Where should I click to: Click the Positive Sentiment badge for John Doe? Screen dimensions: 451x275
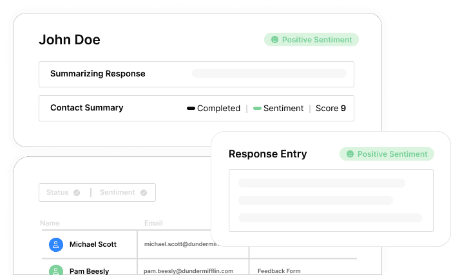pyautogui.click(x=311, y=40)
